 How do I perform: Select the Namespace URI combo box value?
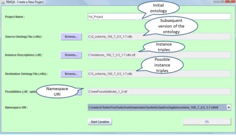point(157,107)
